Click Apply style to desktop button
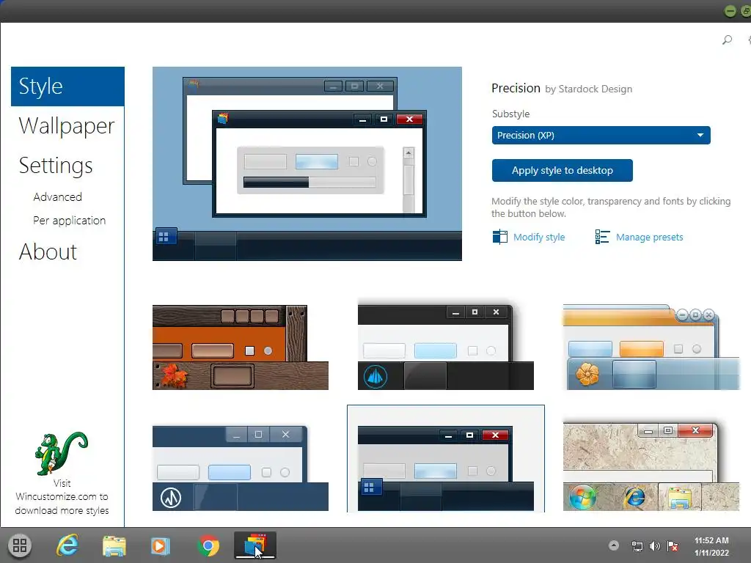Viewport: 751px width, 563px height. pos(562,170)
